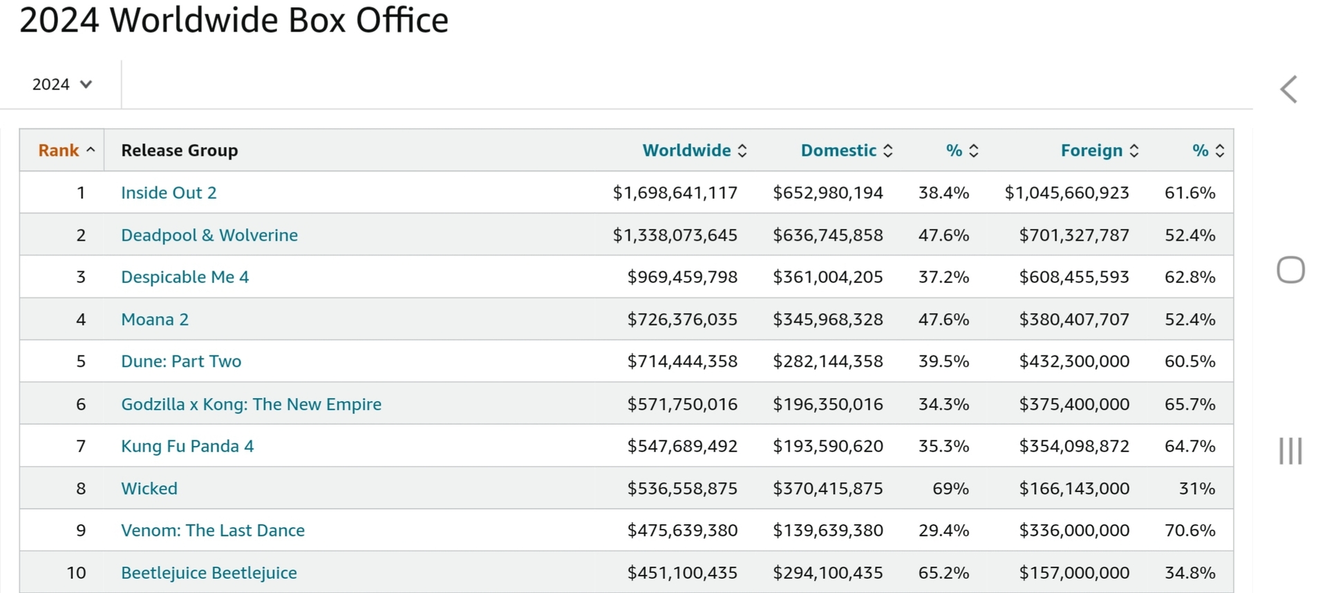Click Despicable Me 4's 62.8% foreign share
The width and height of the screenshot is (1327, 593).
coord(1190,278)
